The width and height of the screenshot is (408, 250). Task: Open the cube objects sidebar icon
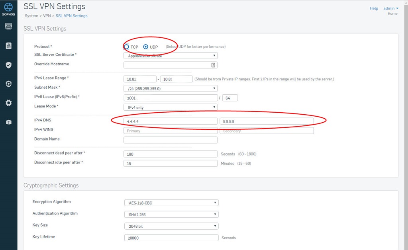9,122
